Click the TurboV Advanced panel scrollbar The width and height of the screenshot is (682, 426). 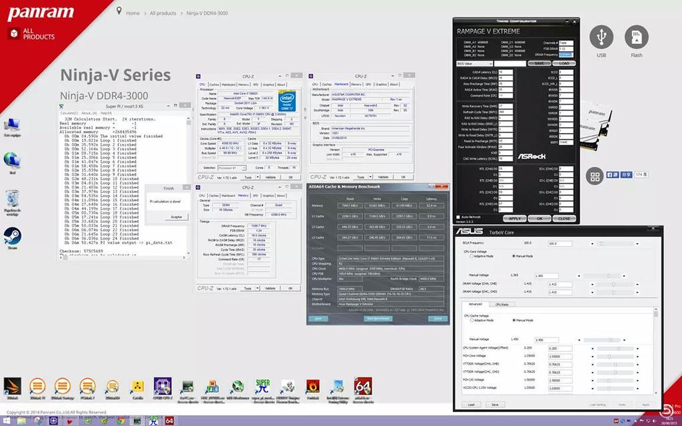(656, 351)
